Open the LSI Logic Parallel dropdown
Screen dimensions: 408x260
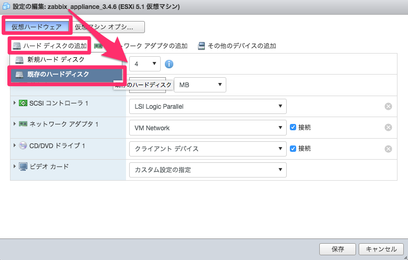coord(207,106)
